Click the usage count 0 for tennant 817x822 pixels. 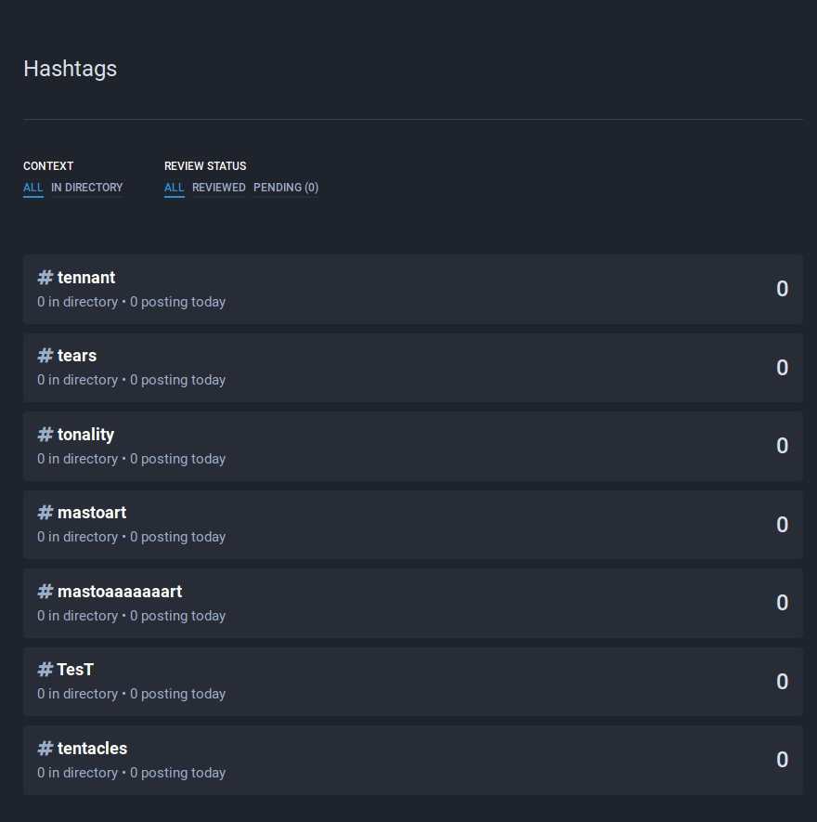[x=782, y=289]
